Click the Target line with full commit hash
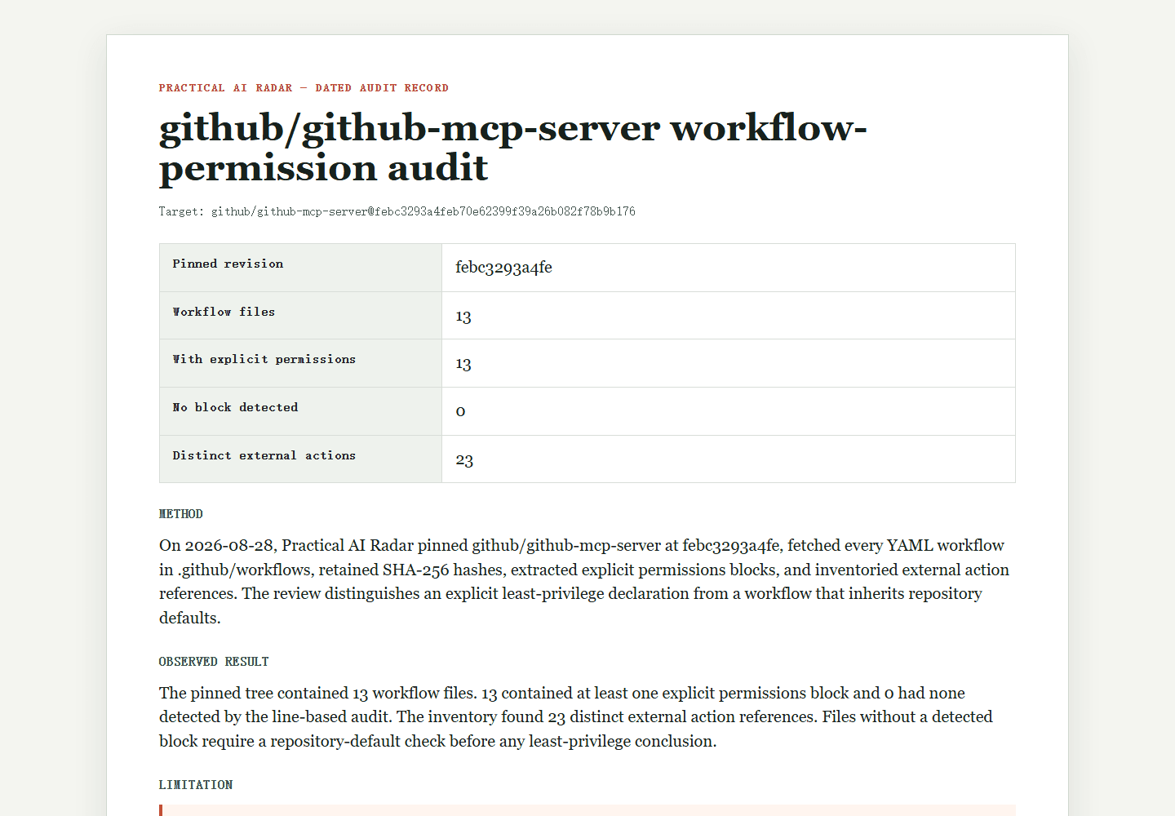This screenshot has width=1175, height=816. coord(397,211)
